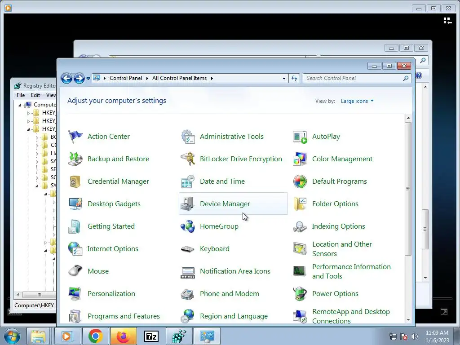The width and height of the screenshot is (460, 345).
Task: Expand the first HKEY node in Registry Editor
Action: coord(28,113)
